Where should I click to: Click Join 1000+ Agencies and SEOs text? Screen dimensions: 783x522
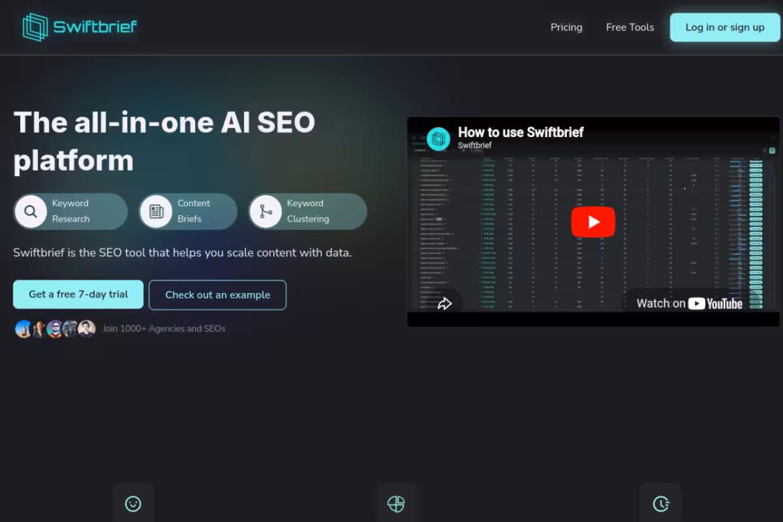(x=164, y=329)
